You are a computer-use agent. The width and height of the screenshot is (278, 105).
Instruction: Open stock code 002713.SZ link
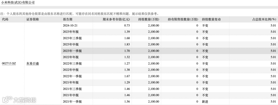(x=9, y=64)
